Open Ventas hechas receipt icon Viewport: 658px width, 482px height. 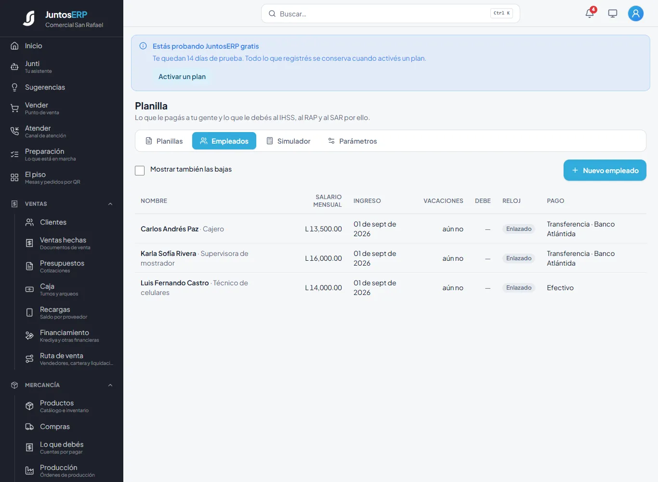29,243
